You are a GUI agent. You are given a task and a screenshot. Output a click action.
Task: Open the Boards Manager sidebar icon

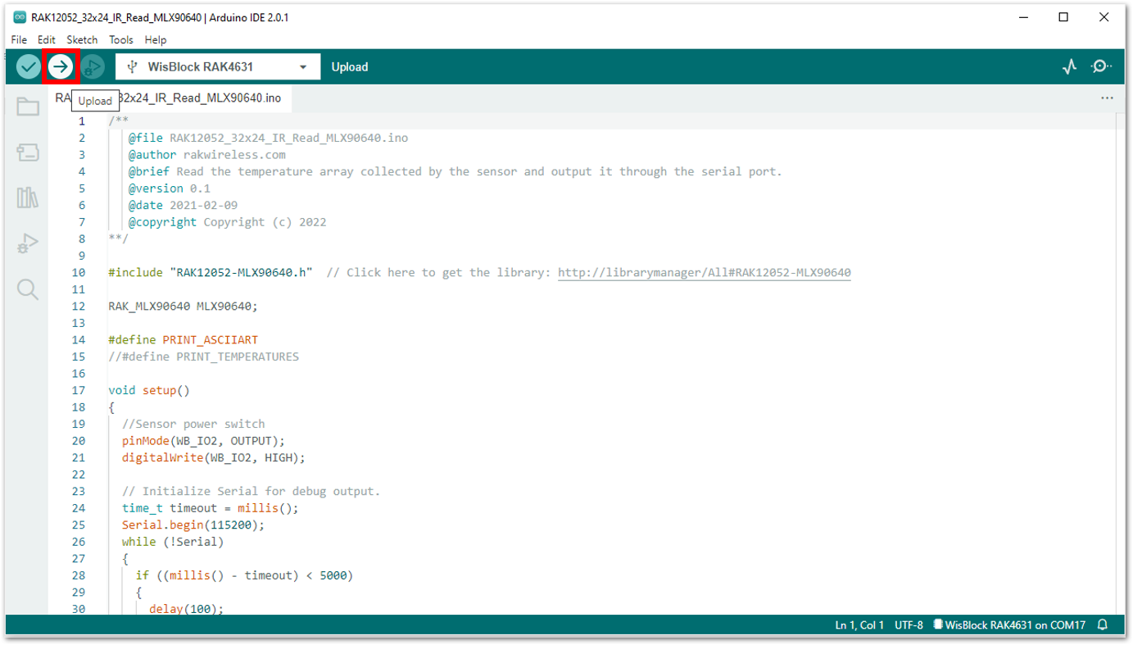coord(28,152)
